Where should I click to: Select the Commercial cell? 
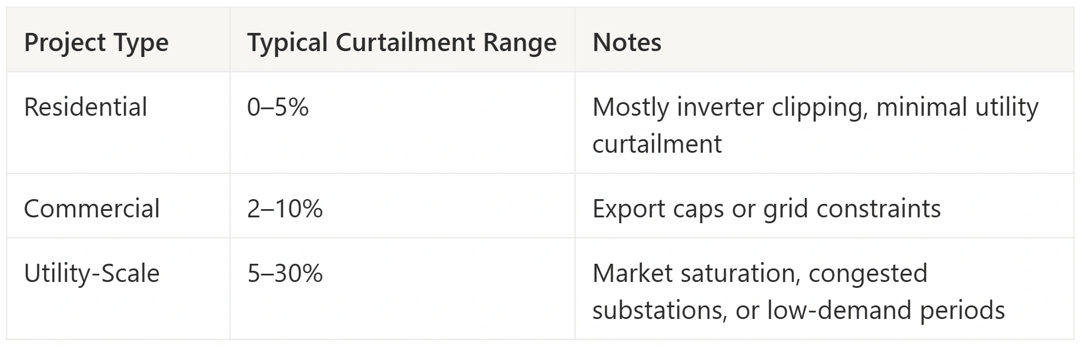[x=92, y=209]
